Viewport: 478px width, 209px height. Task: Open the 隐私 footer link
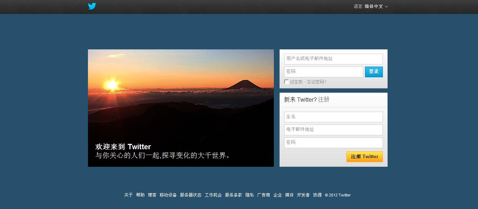point(250,195)
